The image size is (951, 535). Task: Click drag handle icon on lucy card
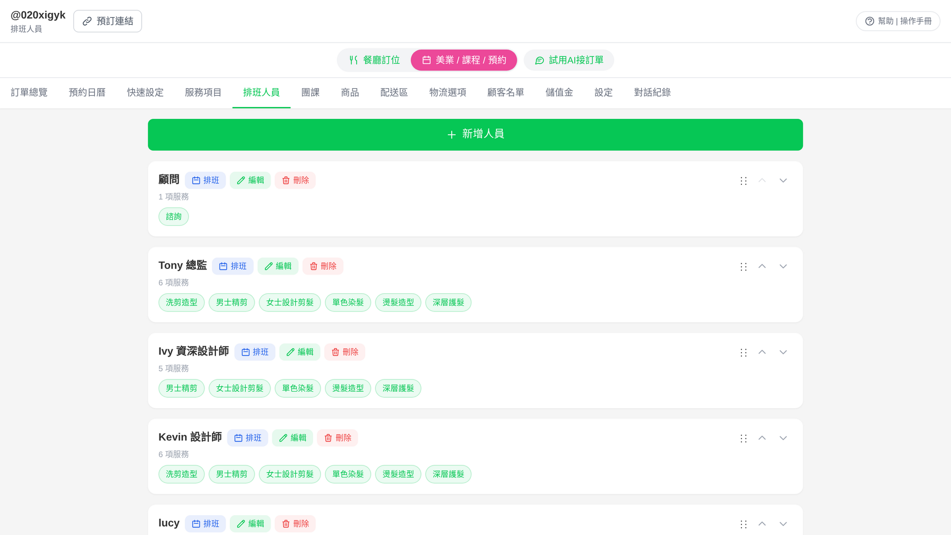coord(743,524)
